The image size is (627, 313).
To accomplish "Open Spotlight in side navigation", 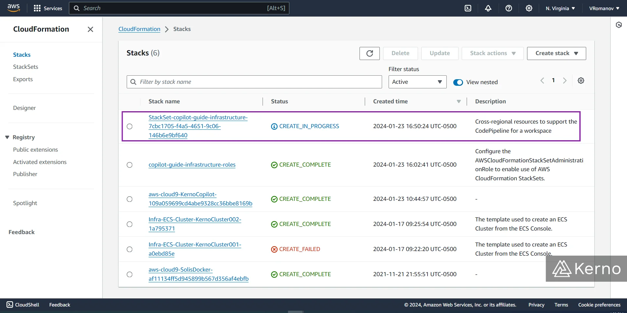I will point(25,203).
